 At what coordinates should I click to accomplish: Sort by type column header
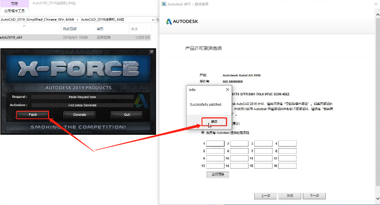pos(100,29)
